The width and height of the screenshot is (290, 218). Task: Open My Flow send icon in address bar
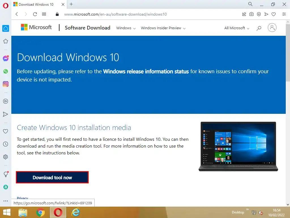pos(266,14)
